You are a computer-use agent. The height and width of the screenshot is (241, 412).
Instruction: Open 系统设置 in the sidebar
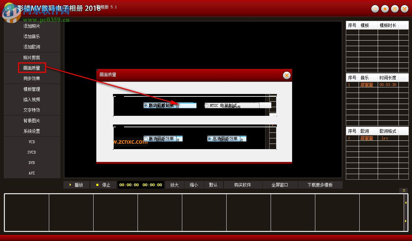point(32,131)
